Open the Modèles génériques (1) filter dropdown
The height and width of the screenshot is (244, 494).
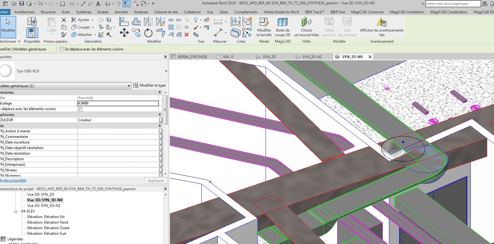click(129, 86)
